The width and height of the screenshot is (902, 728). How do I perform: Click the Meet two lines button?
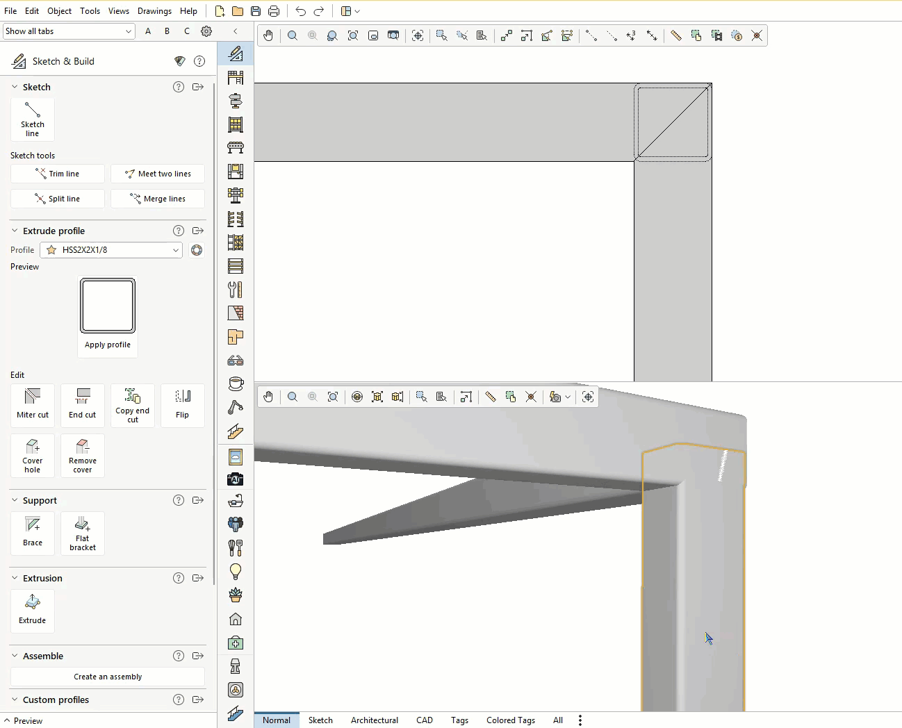158,174
